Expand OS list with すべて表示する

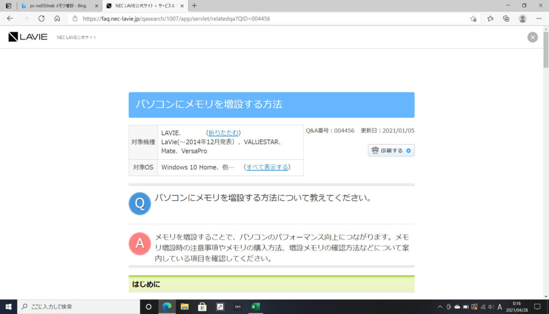267,167
